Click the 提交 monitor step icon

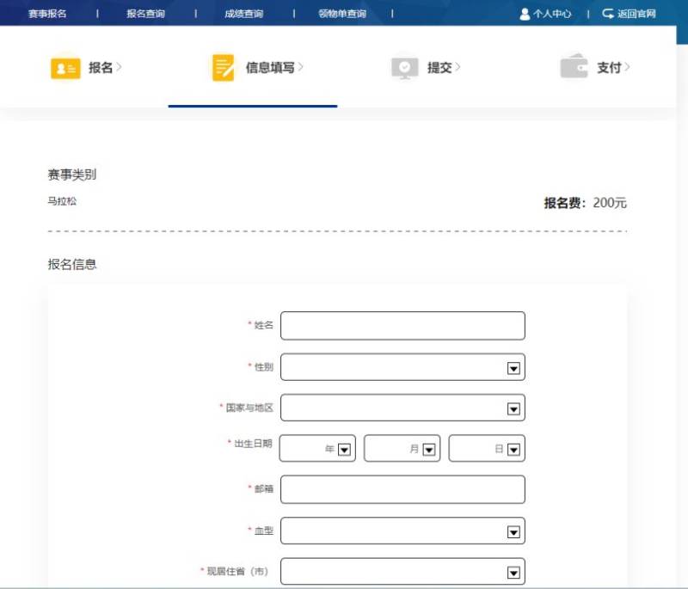[404, 66]
